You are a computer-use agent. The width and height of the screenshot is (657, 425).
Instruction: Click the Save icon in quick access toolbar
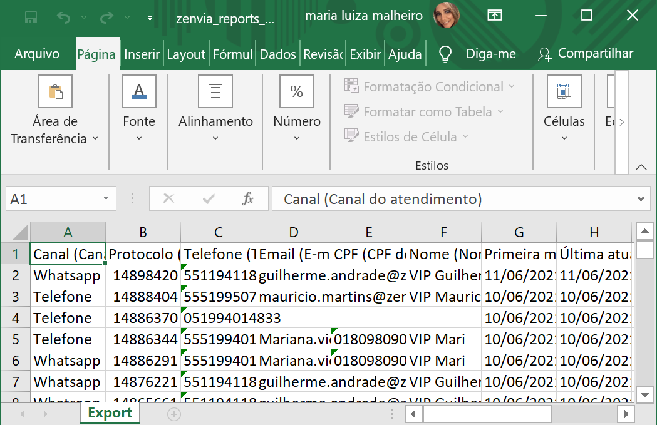[x=31, y=18]
